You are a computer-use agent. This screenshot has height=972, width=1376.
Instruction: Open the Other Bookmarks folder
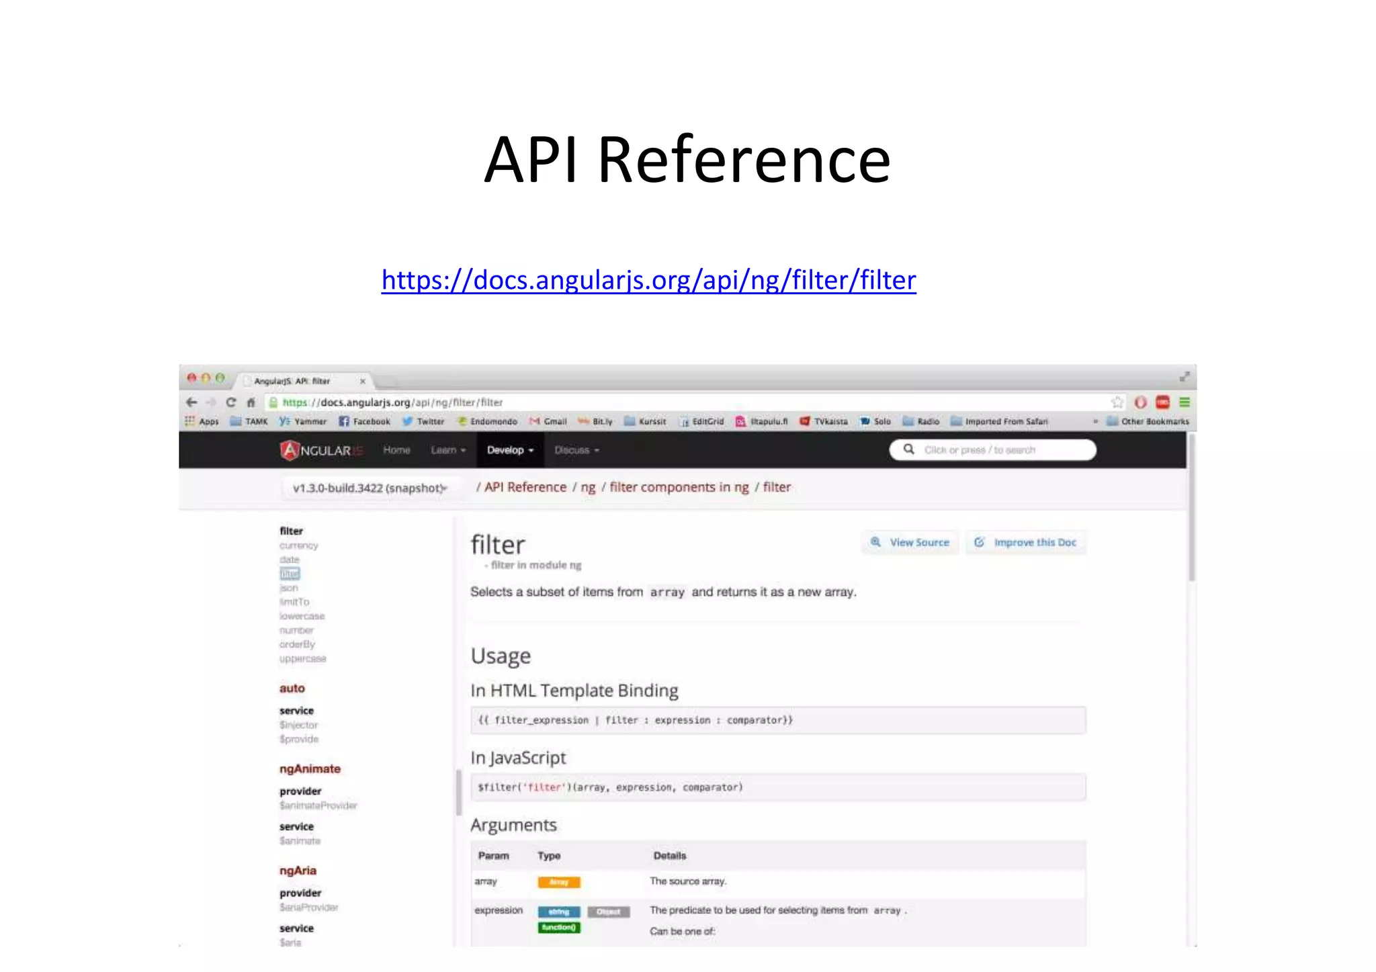1148,421
